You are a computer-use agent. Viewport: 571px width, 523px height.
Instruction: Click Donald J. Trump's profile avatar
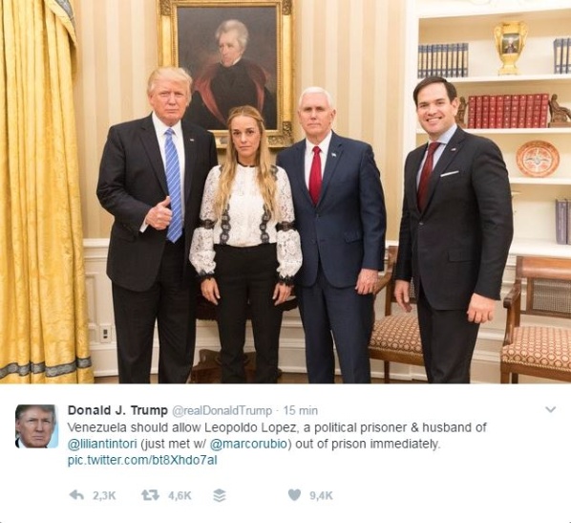(x=37, y=426)
